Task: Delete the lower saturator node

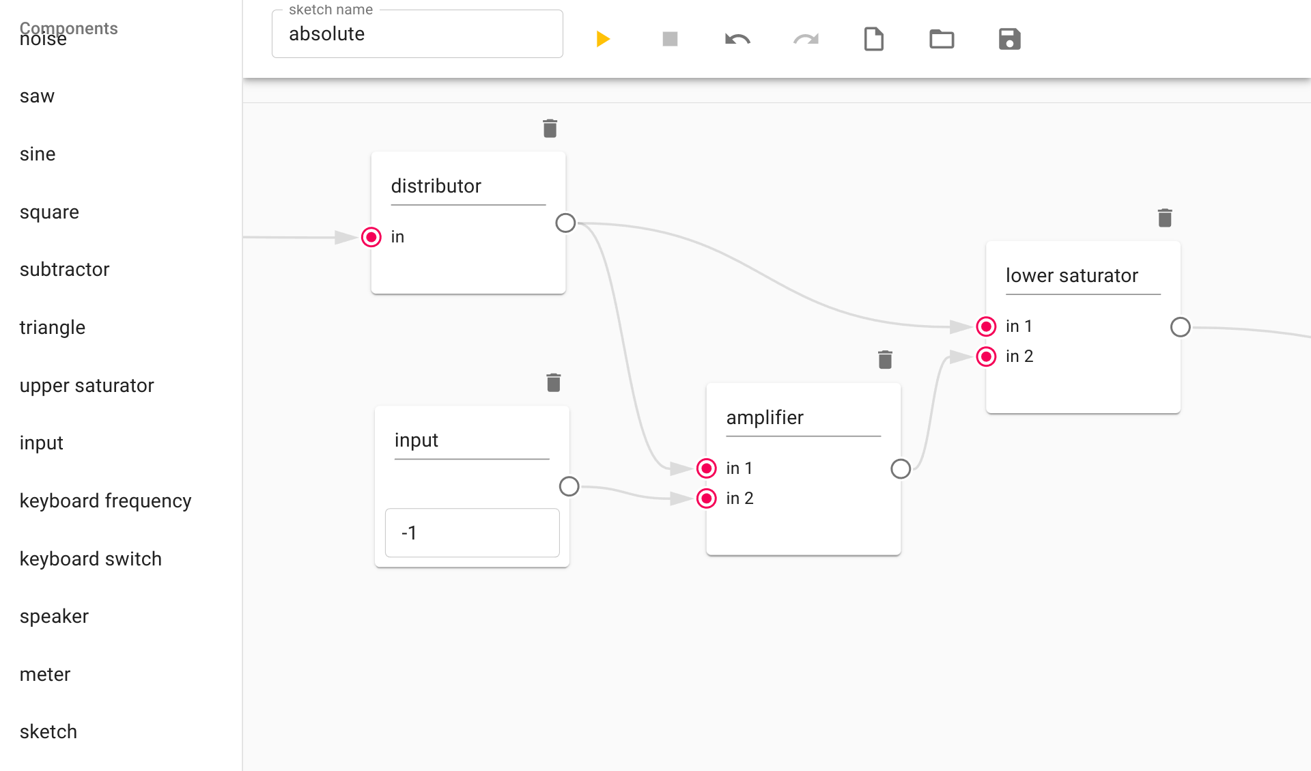Action: 1165,218
